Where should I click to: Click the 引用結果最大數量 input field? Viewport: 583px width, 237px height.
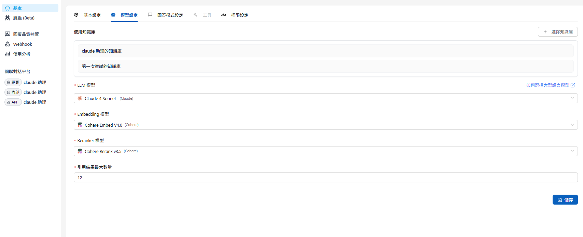tap(325, 178)
